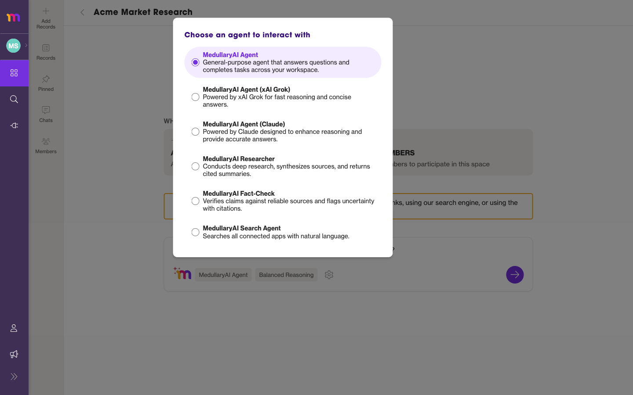This screenshot has height=395, width=633.
Task: Open the Chats section
Action: 46,114
